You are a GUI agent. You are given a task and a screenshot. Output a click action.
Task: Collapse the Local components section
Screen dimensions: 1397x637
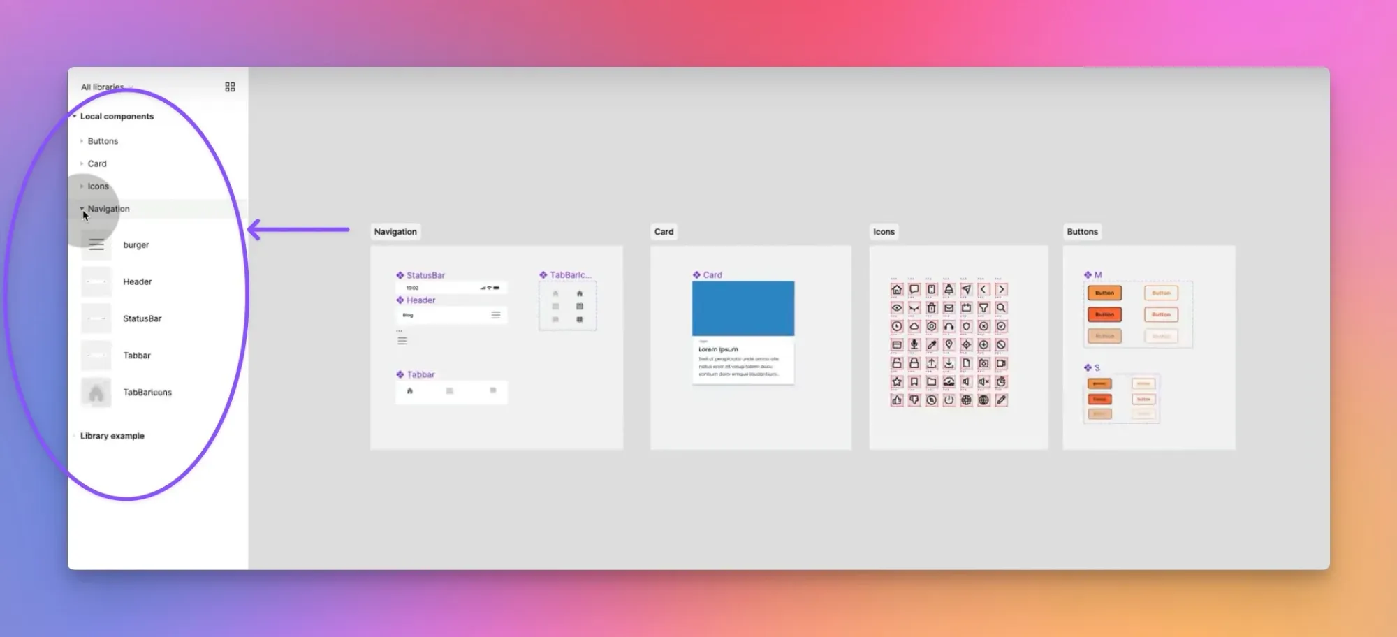tap(75, 117)
